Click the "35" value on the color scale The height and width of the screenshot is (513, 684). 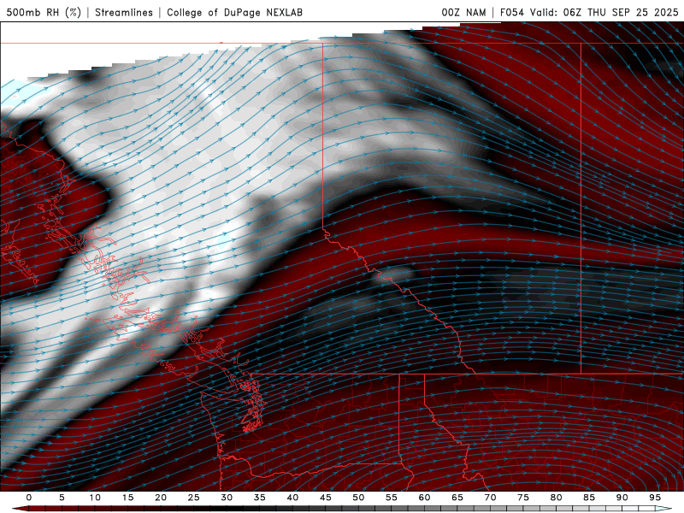[x=260, y=498]
